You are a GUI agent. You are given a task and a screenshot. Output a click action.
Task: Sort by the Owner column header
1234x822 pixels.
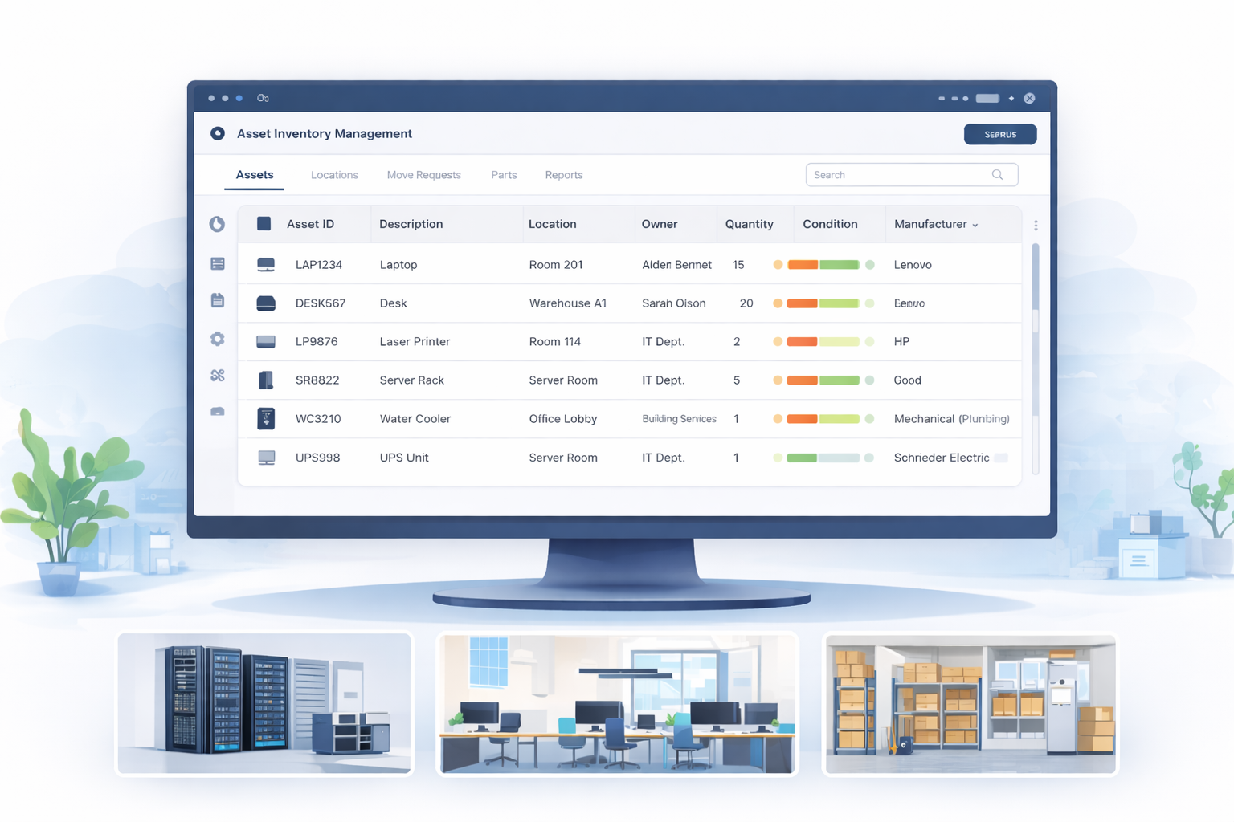660,224
